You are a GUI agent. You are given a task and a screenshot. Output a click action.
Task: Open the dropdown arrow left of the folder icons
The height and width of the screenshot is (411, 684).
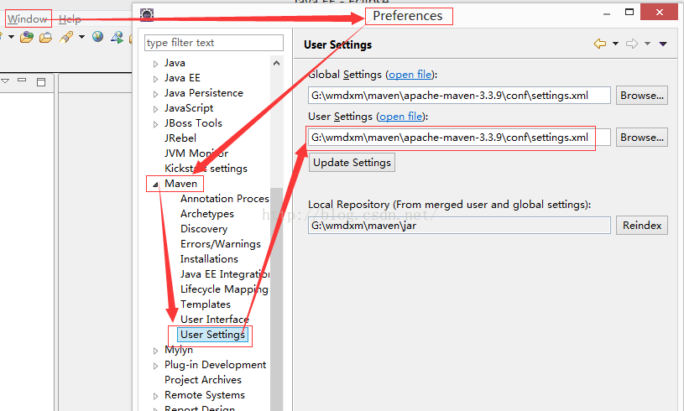point(12,37)
